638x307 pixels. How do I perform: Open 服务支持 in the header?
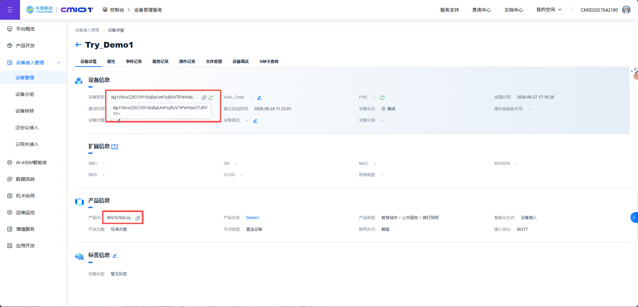(449, 10)
